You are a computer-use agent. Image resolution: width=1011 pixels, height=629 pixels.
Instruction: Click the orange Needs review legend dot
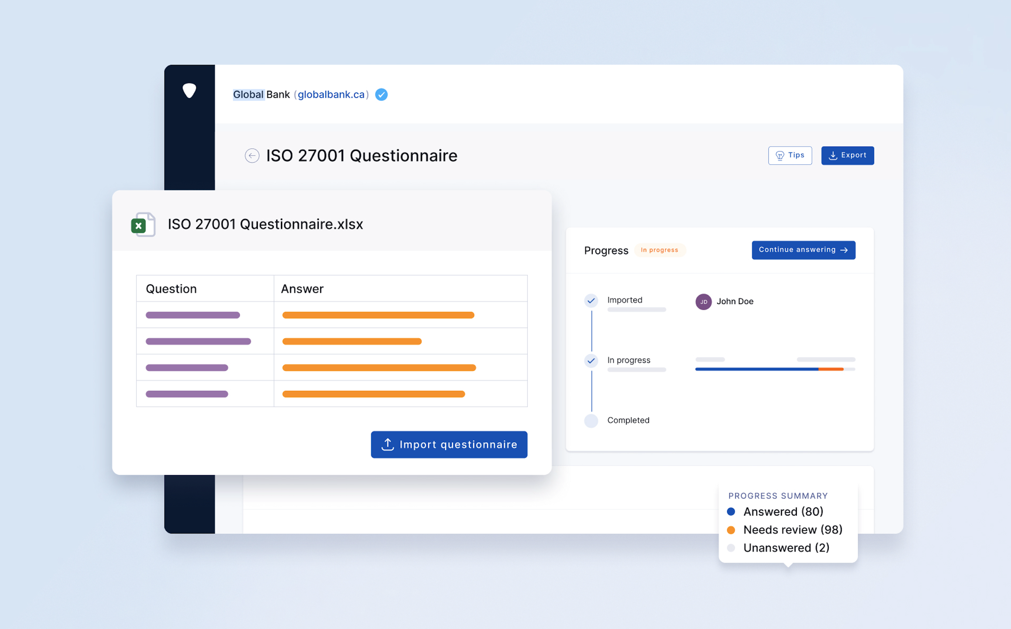tap(731, 530)
